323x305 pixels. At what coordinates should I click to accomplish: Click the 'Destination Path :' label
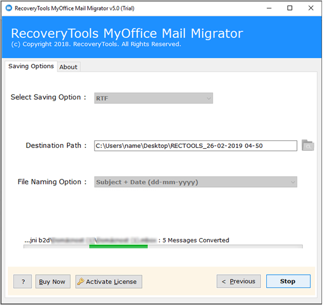coord(56,146)
